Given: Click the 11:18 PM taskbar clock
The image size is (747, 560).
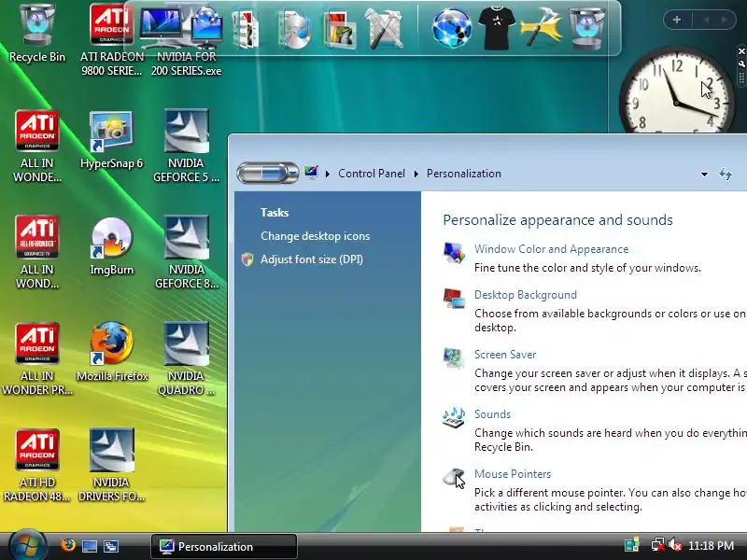Looking at the screenshot, I should (x=711, y=546).
